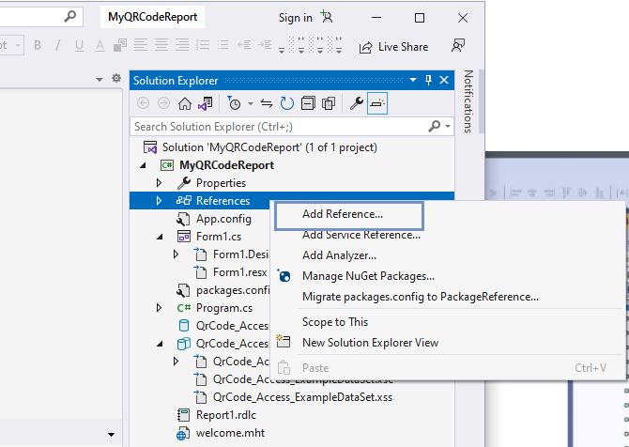Click the Live Share button
Image resolution: width=629 pixels, height=447 pixels.
(x=393, y=47)
